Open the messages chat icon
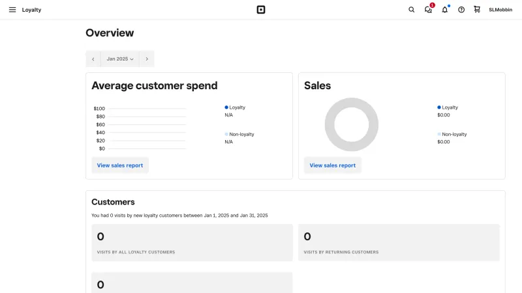The width and height of the screenshot is (522, 293). pos(428,10)
